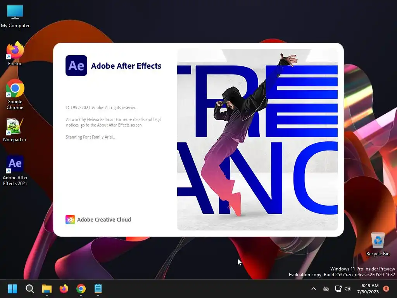Click the 'Windows 11 Pro Insider Preview' watermark line
This screenshot has height=298, width=397.
[362, 269]
